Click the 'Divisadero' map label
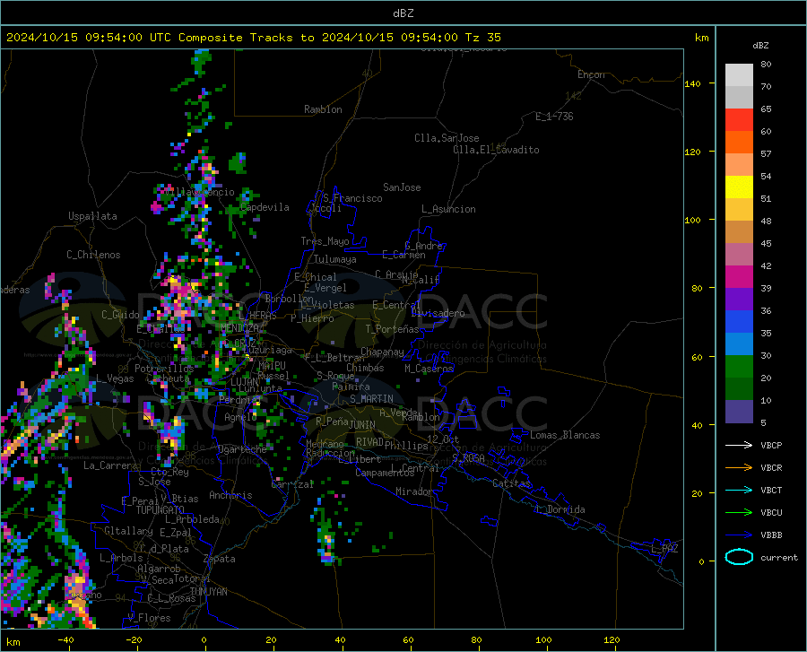Image resolution: width=807 pixels, height=652 pixels. (x=438, y=313)
